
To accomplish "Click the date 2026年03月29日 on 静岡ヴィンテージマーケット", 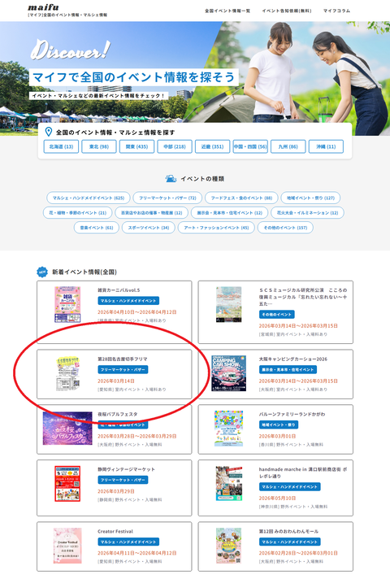I will (116, 491).
